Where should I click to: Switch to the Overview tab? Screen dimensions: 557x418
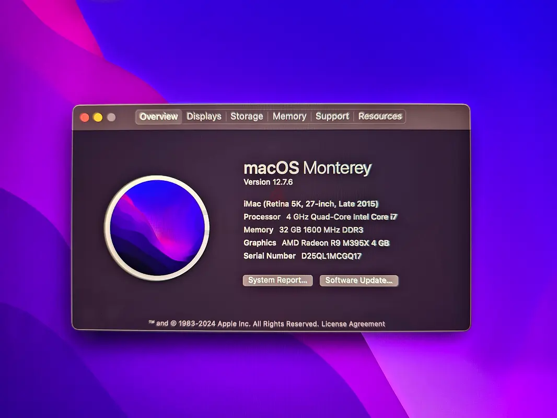point(158,117)
